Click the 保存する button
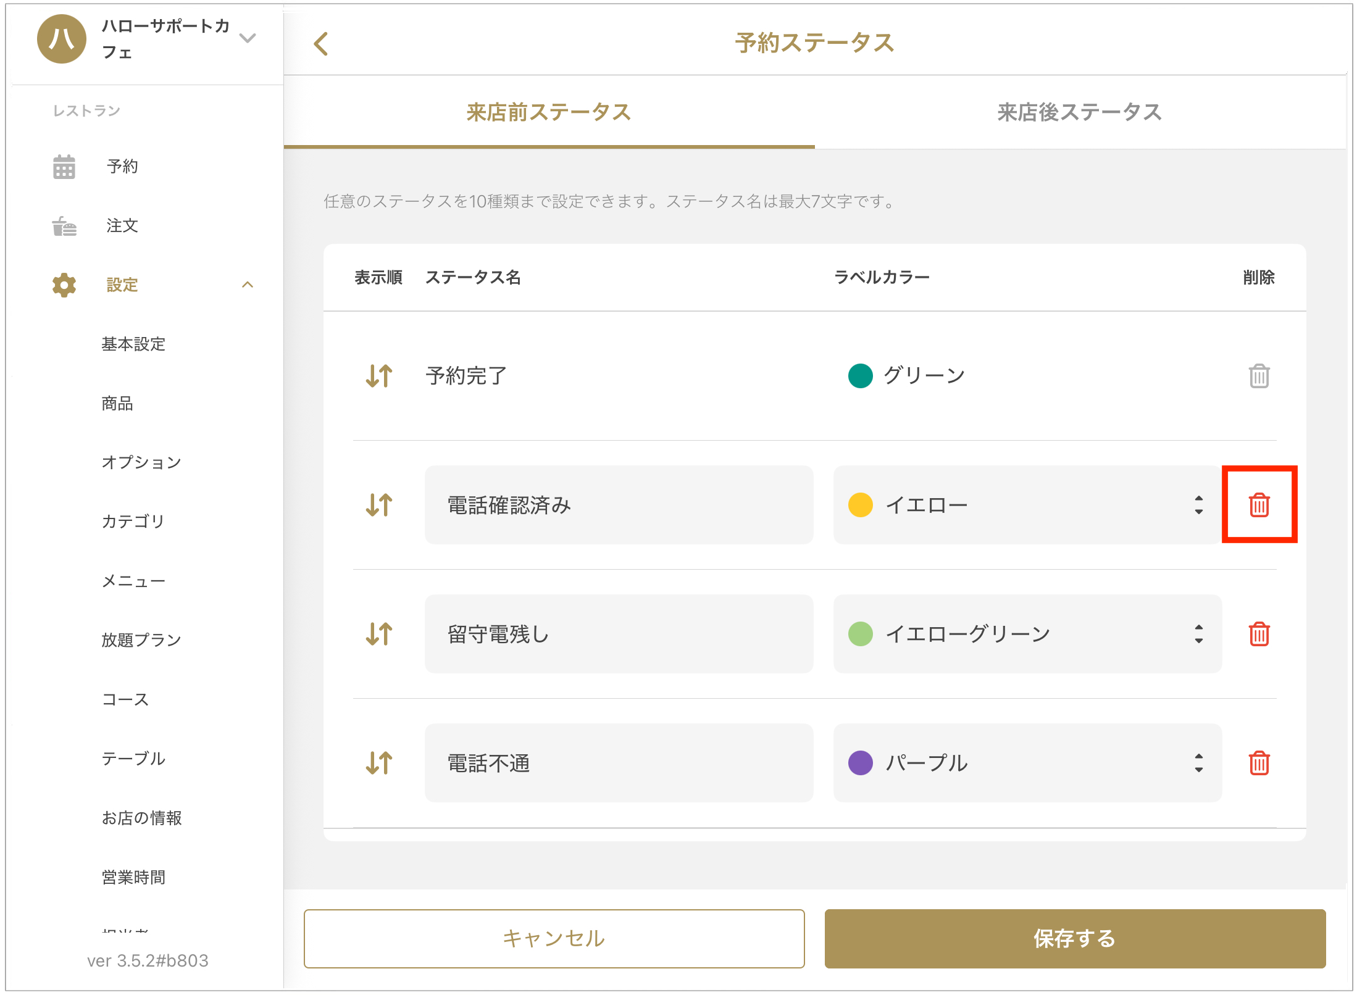Screen dimensions: 1357x995 pos(1074,938)
